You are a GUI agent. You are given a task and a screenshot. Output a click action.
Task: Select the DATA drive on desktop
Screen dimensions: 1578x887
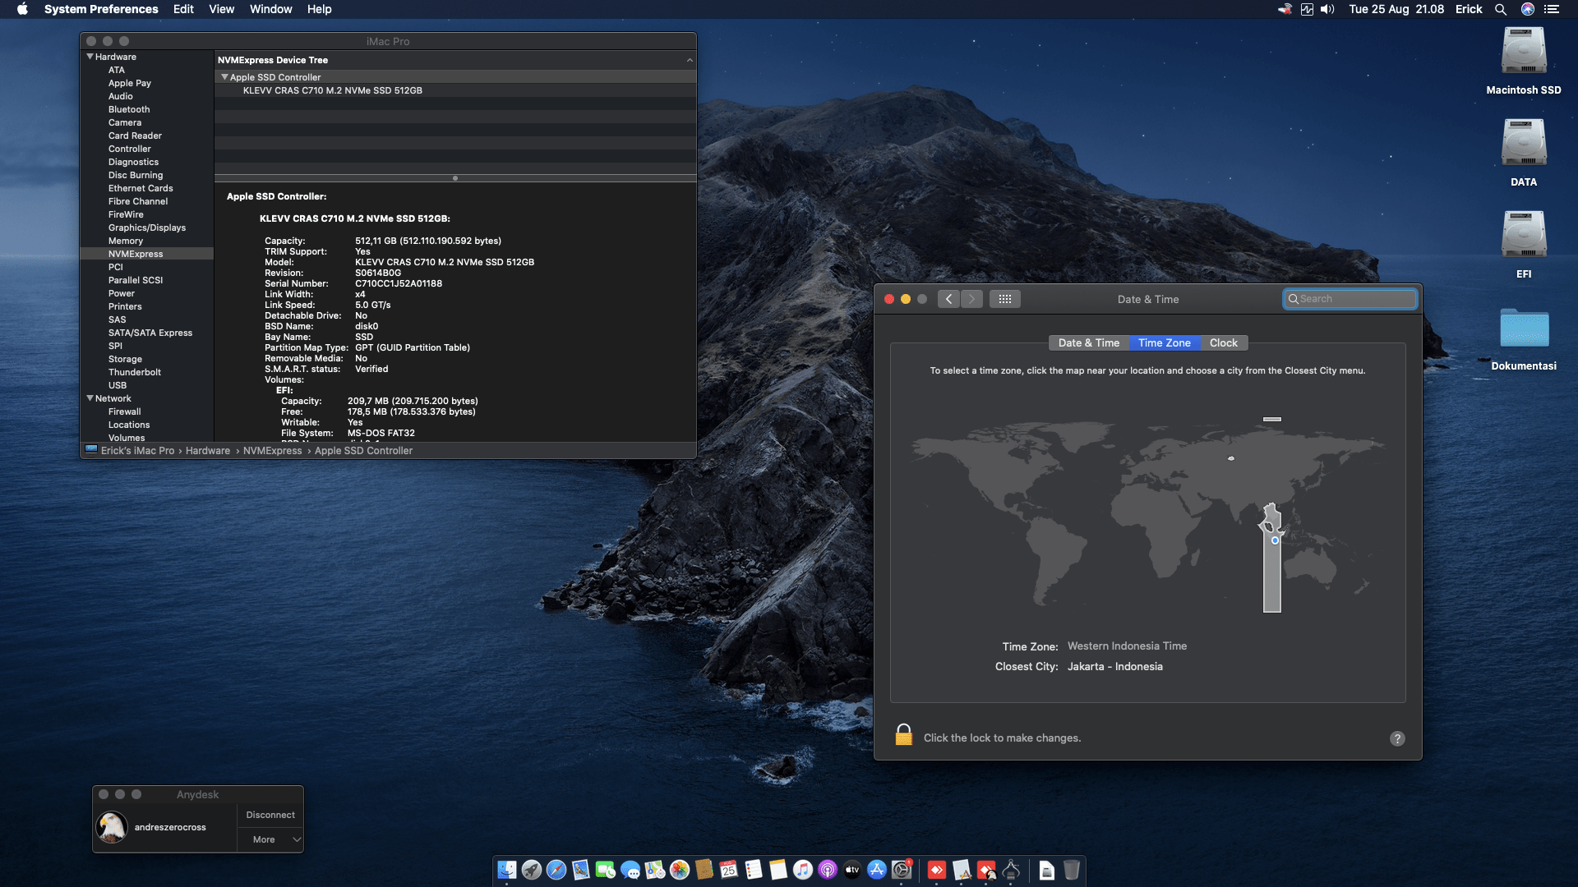1524,144
